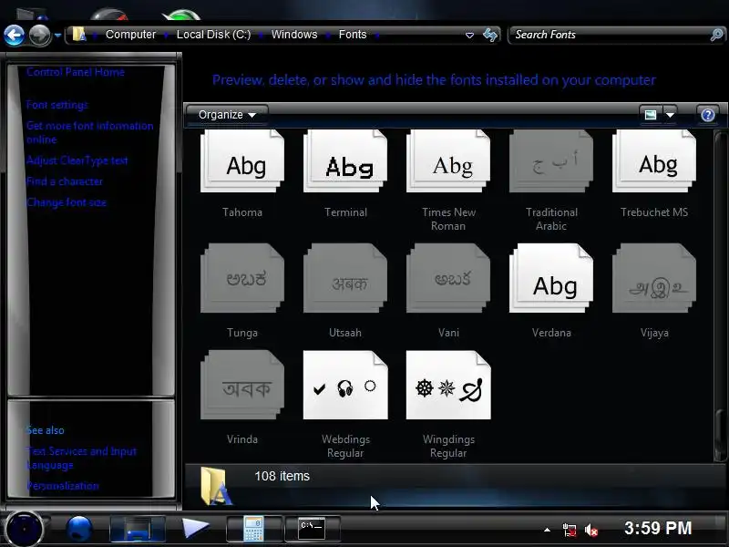Open the Start orb on taskbar

pos(24,529)
